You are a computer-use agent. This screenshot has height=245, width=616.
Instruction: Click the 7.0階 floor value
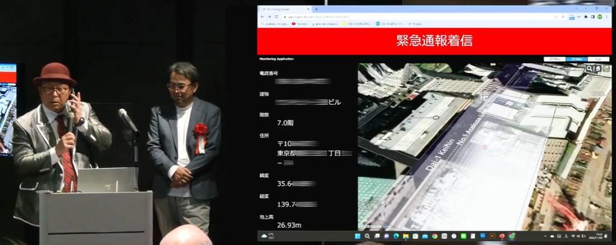point(286,123)
